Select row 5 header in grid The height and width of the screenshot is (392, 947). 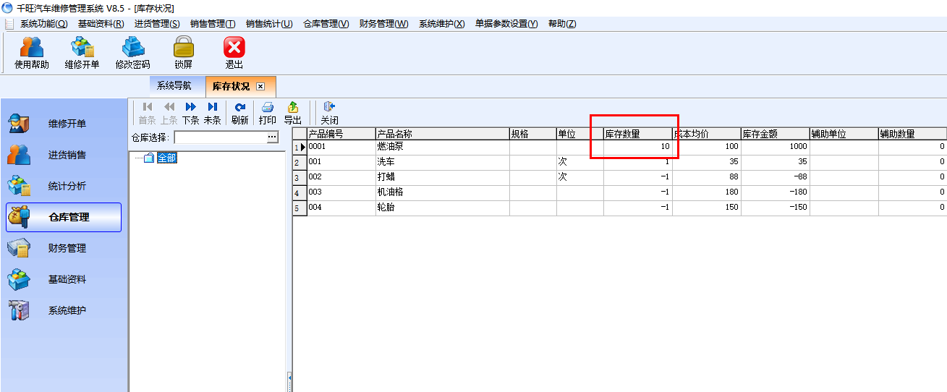tap(300, 208)
